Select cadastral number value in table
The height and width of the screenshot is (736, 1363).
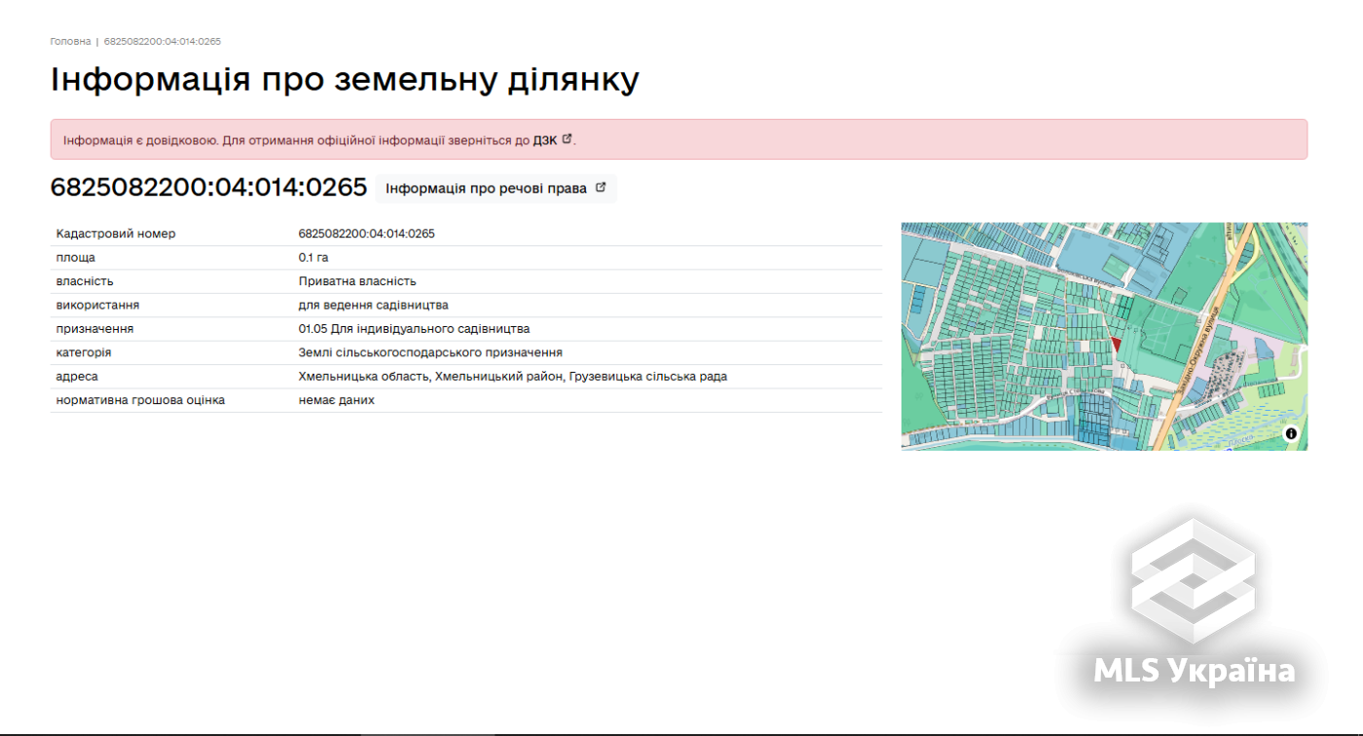[x=366, y=234]
